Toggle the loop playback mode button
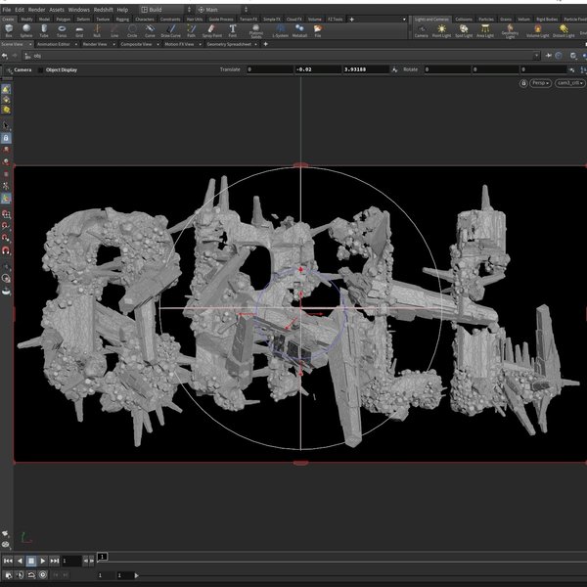The width and height of the screenshot is (587, 587). click(x=31, y=575)
